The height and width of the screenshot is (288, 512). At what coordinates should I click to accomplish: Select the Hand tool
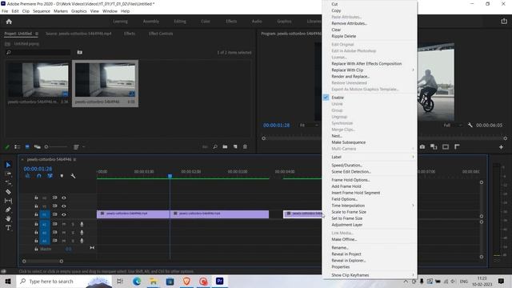8,218
